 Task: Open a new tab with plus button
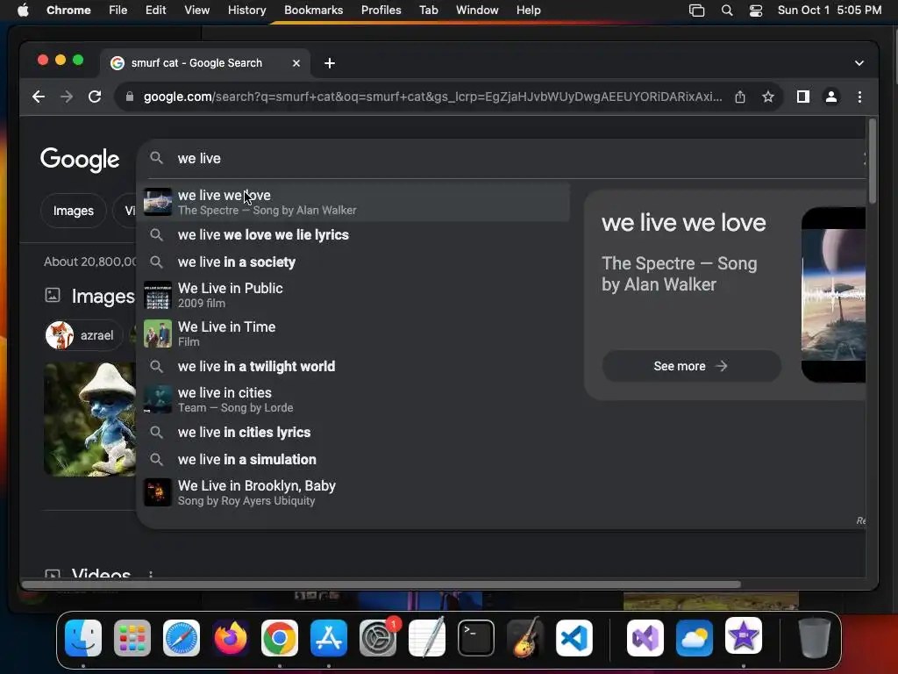pyautogui.click(x=330, y=63)
